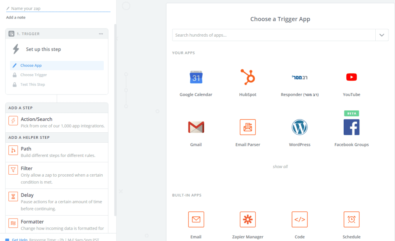
Task: Select the Email Parser app icon
Action: tap(248, 127)
